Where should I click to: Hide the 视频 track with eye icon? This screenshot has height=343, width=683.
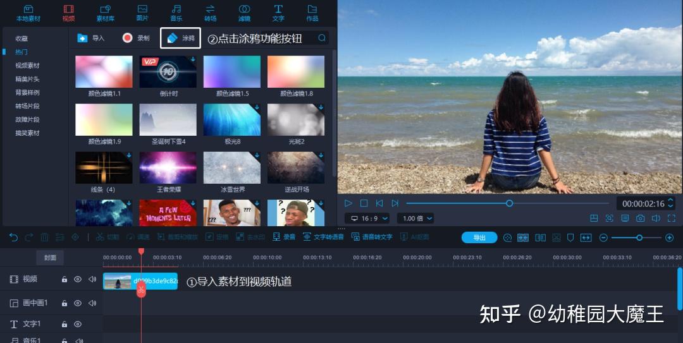click(x=78, y=279)
